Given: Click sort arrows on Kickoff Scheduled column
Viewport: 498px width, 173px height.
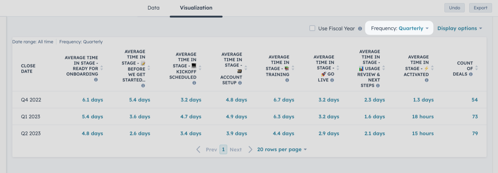Looking at the screenshot, I should (200, 69).
